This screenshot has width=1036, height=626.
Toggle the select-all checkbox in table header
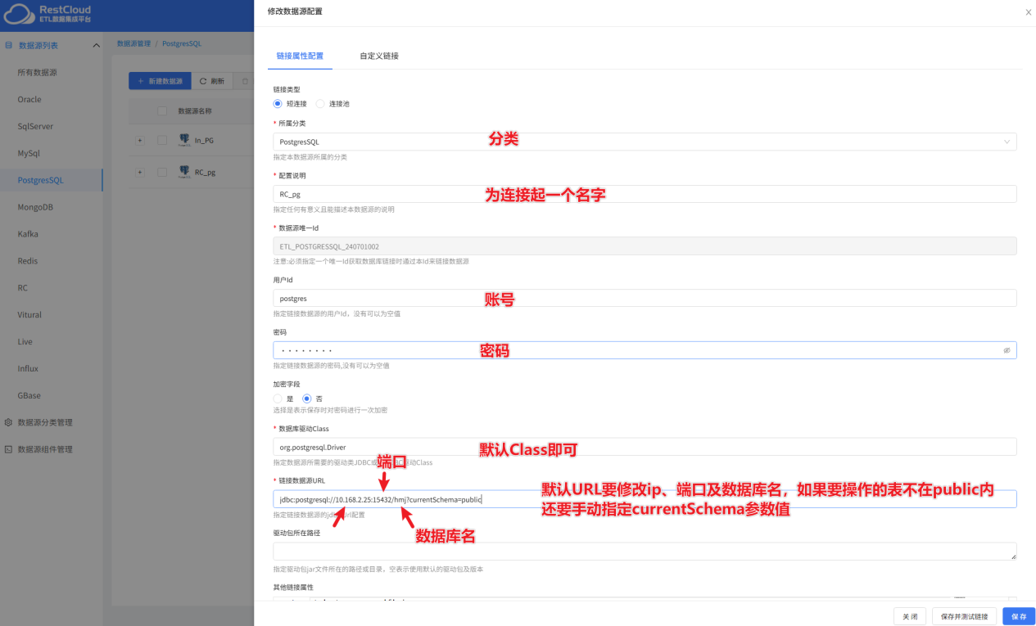click(x=162, y=111)
